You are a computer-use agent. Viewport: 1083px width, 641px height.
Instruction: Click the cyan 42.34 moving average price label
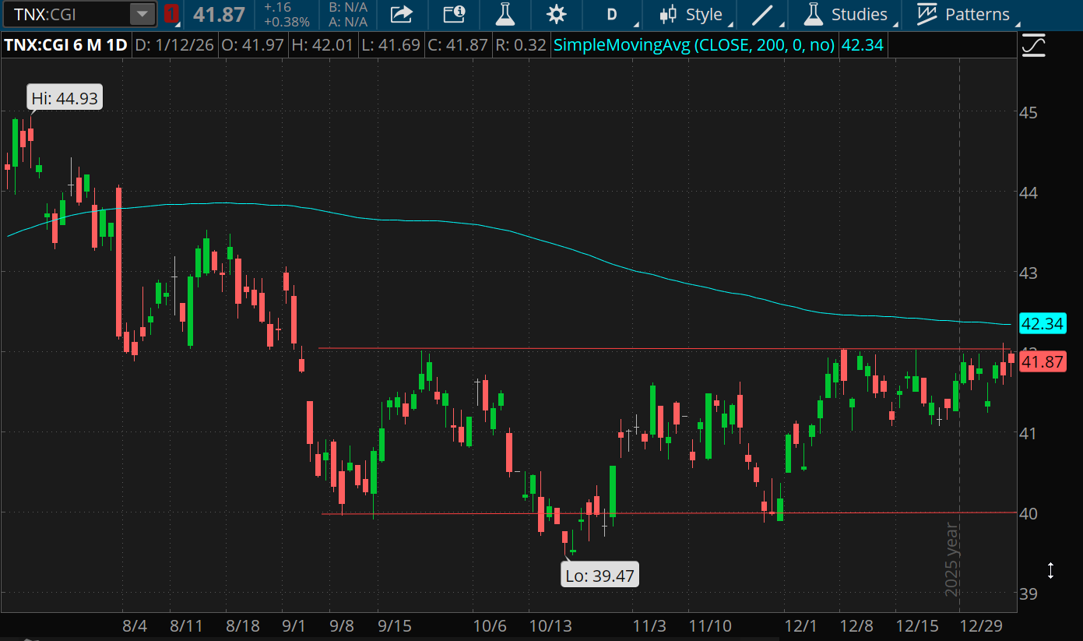[x=1043, y=324]
